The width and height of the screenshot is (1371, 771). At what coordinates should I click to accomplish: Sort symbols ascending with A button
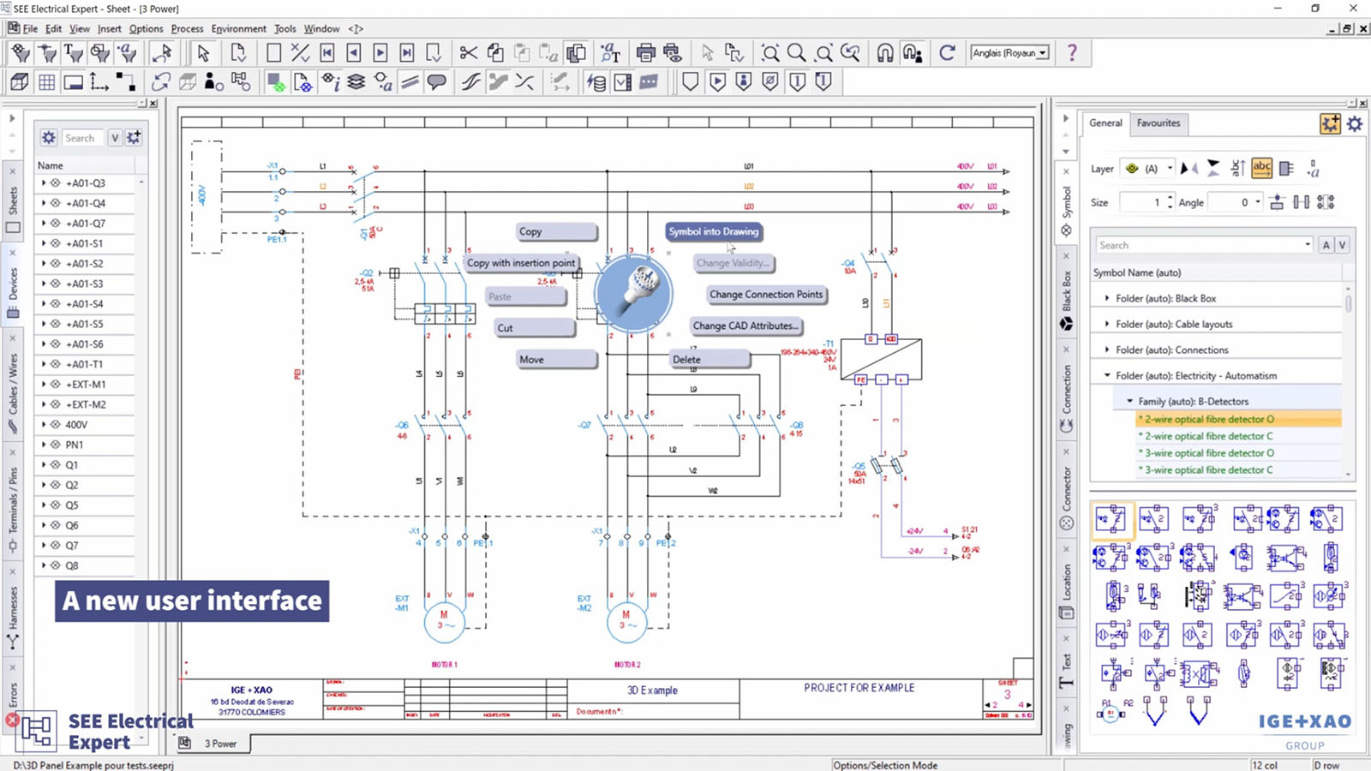click(1326, 245)
